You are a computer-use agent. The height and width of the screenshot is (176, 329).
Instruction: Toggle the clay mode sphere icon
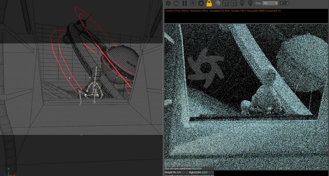click(218, 3)
